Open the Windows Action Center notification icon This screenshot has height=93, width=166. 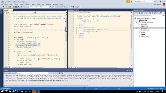point(163,91)
